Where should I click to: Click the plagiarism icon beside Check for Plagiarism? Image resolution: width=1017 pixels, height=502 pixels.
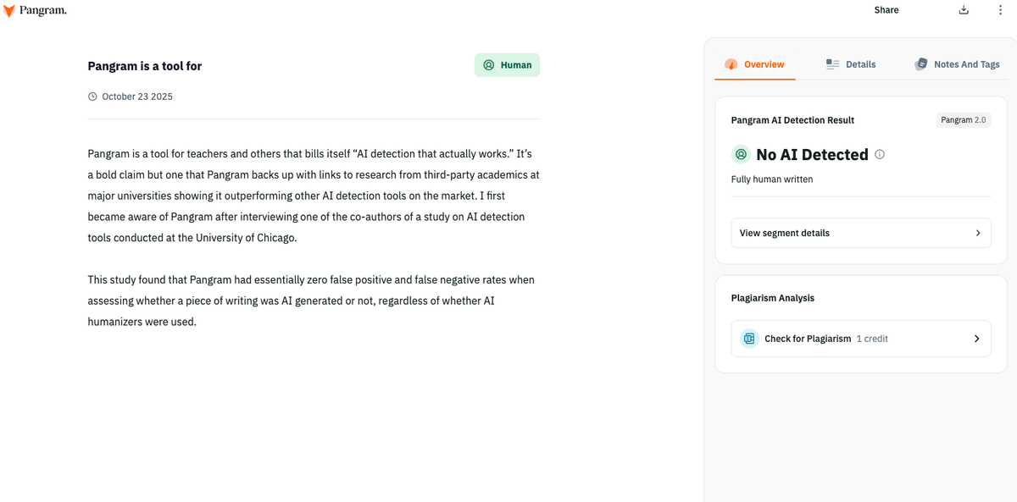click(748, 338)
